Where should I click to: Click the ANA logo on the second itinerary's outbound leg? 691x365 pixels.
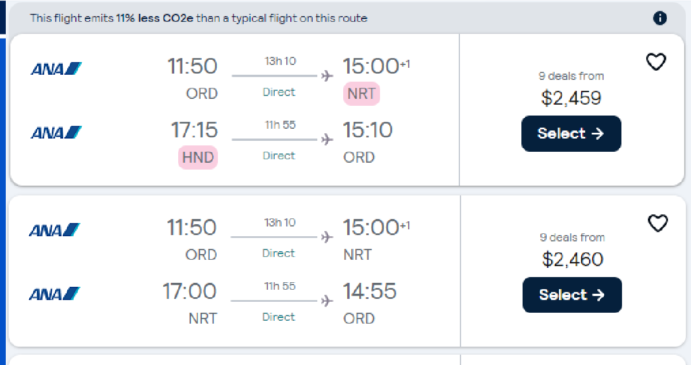click(x=56, y=229)
